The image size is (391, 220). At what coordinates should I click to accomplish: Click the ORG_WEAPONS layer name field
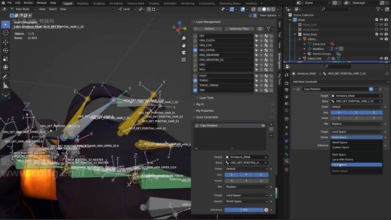pyautogui.click(x=226, y=55)
